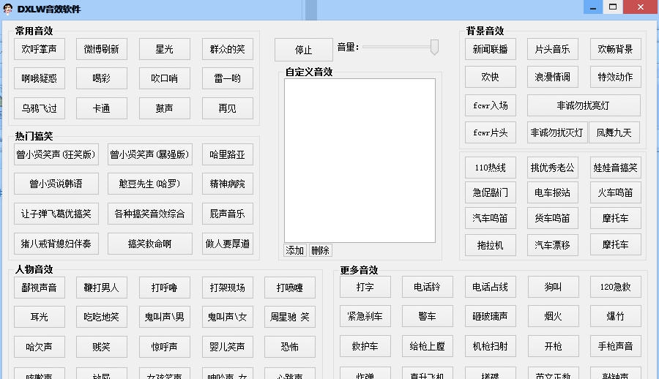659x379 pixels.
Task: Remove custom sound with 删除 button
Action: (x=320, y=250)
